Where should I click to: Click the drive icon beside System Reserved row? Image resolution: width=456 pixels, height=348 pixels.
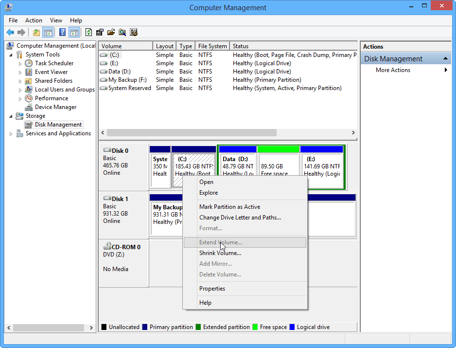click(104, 88)
